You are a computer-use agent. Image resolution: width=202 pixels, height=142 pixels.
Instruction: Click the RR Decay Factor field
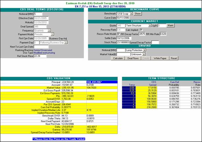point(142,34)
